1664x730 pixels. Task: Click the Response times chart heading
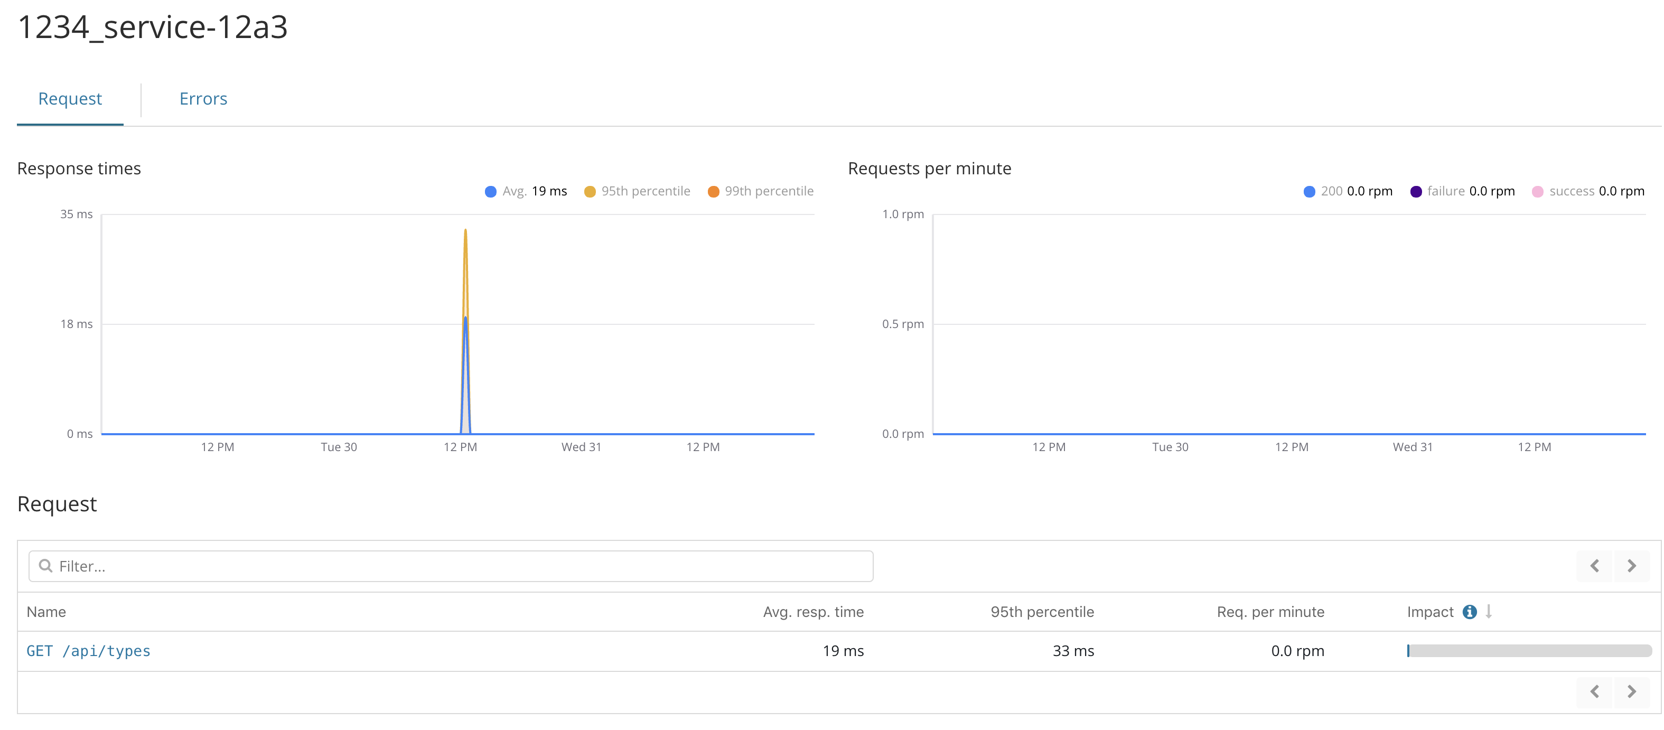(79, 169)
